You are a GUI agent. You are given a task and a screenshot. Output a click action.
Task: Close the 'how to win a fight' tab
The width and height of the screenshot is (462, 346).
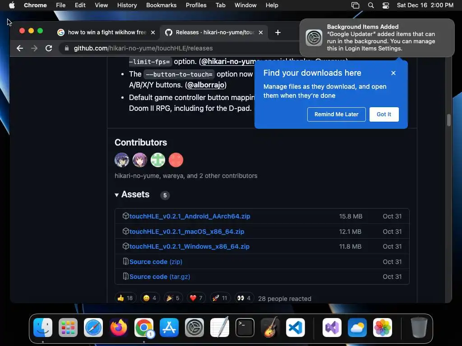point(153,32)
